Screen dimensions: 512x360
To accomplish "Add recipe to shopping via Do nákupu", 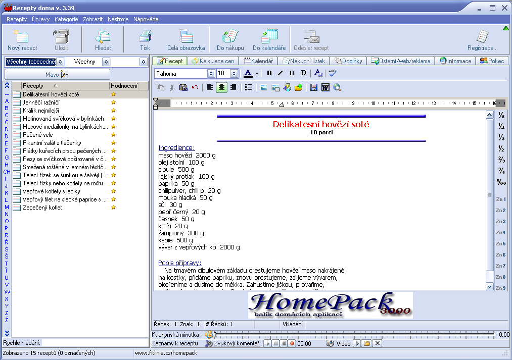I will point(230,40).
